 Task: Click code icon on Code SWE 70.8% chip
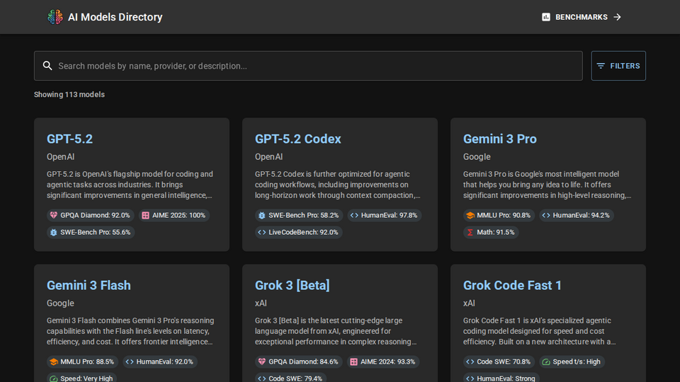point(470,361)
